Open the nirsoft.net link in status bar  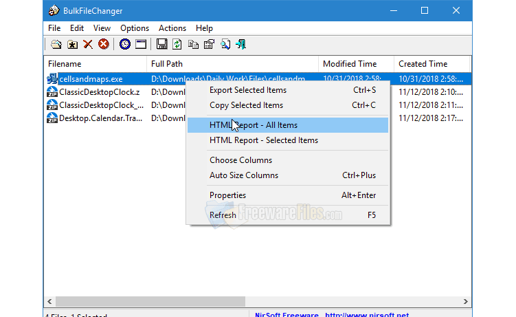click(x=367, y=315)
